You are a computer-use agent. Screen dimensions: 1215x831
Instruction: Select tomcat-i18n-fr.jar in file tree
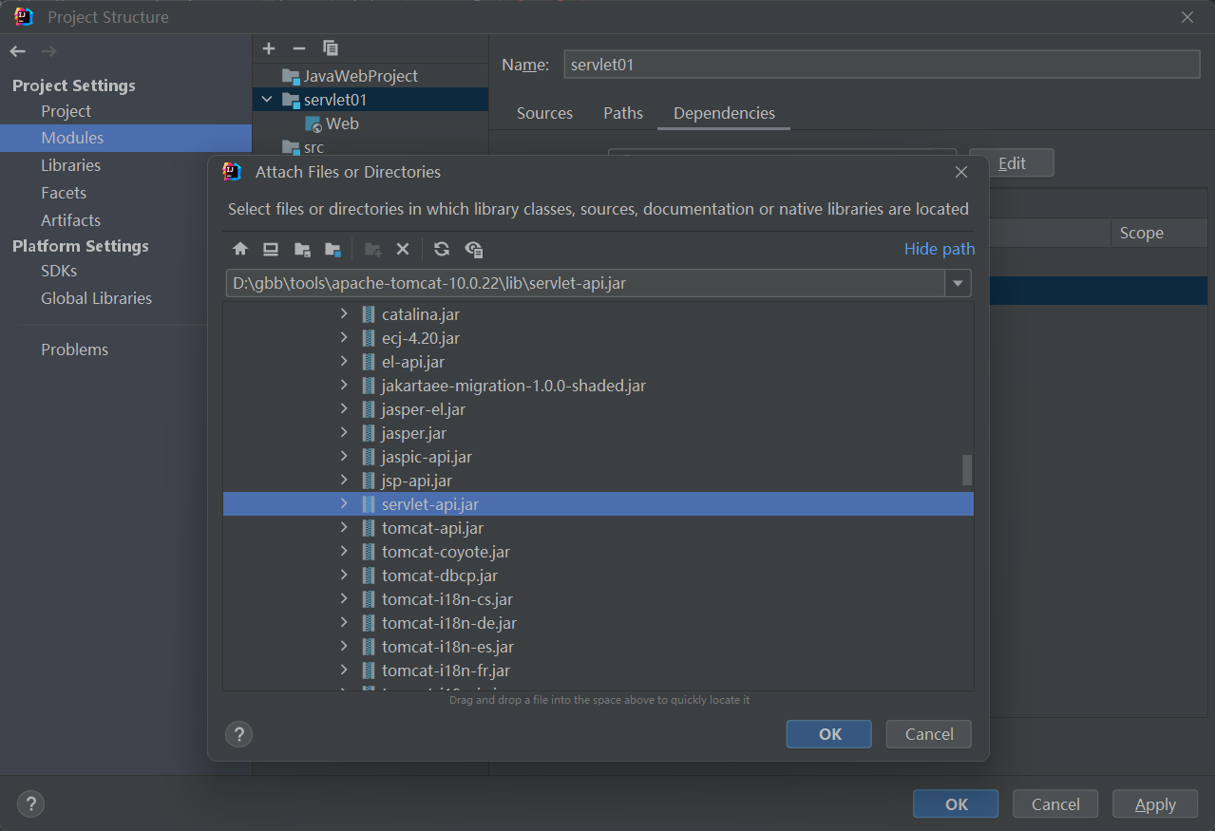[x=446, y=670]
